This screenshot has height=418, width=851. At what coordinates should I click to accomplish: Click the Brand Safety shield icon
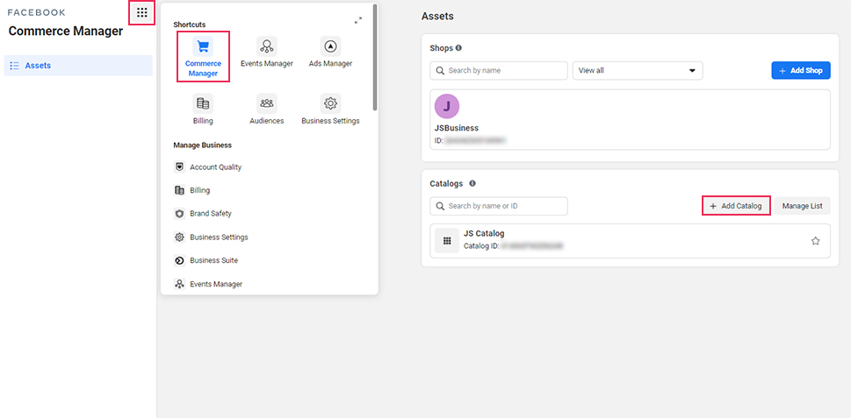click(x=180, y=214)
